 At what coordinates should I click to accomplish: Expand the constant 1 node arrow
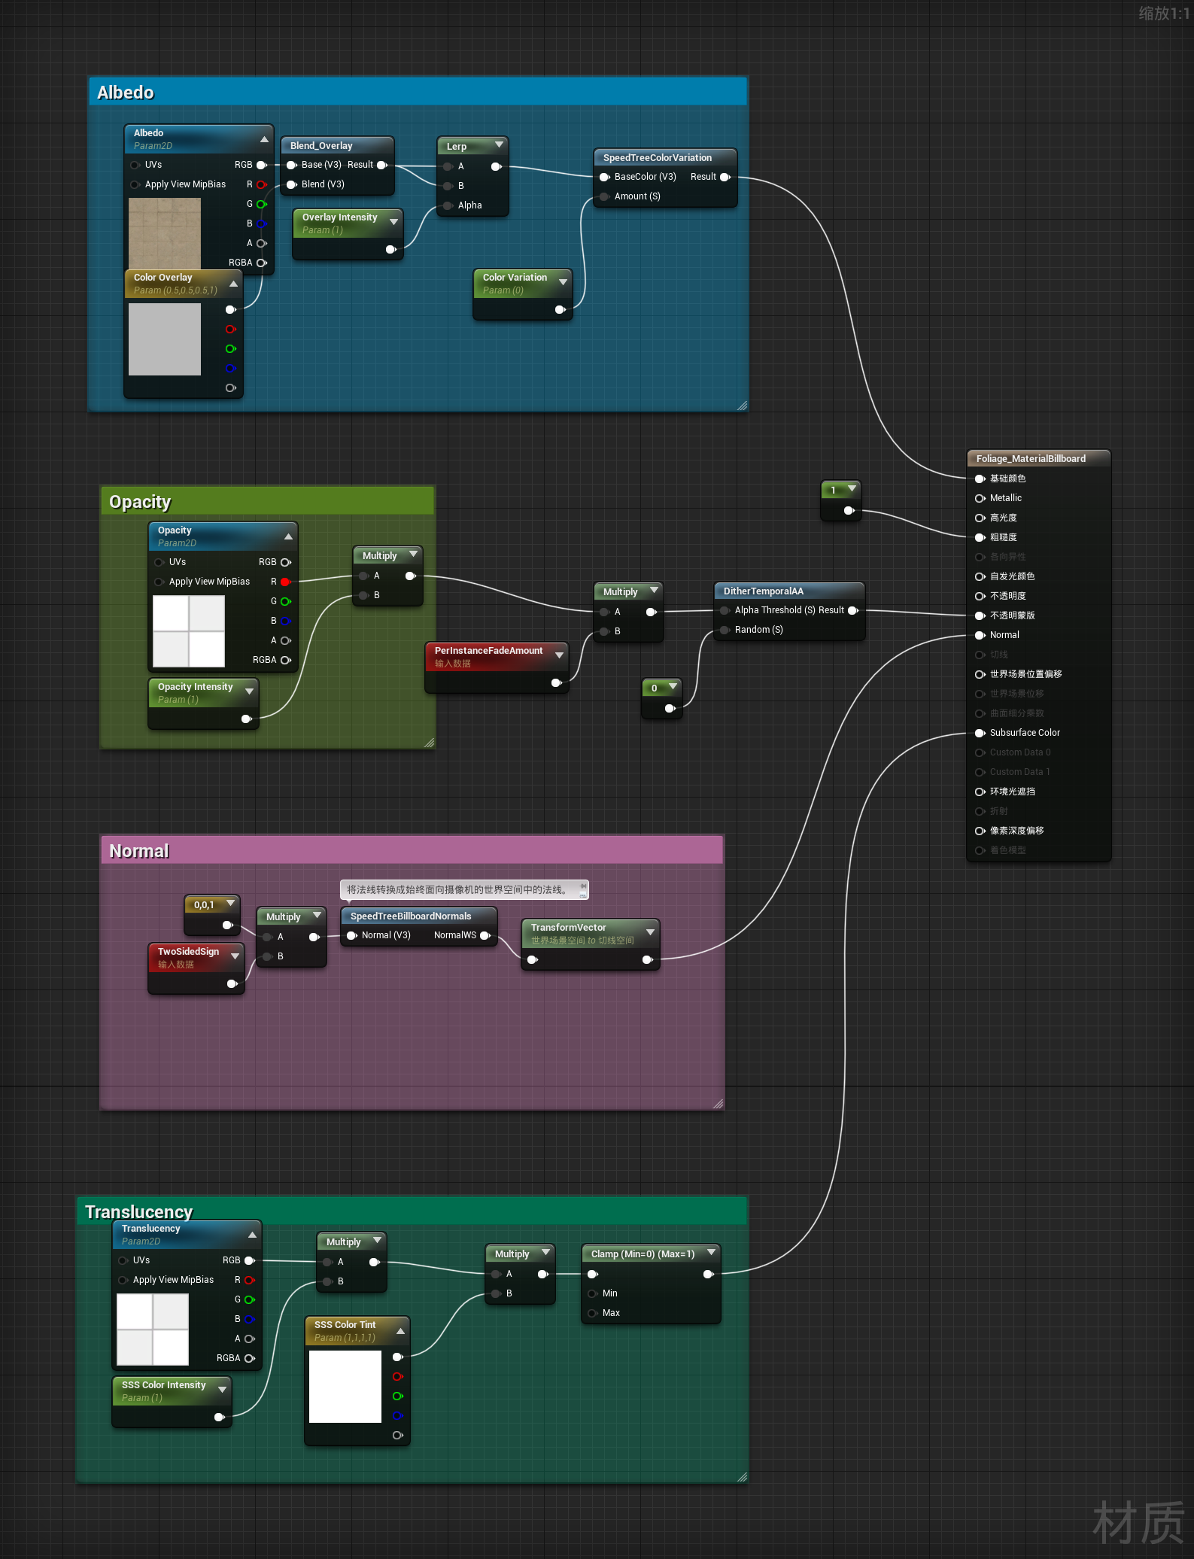(x=852, y=489)
